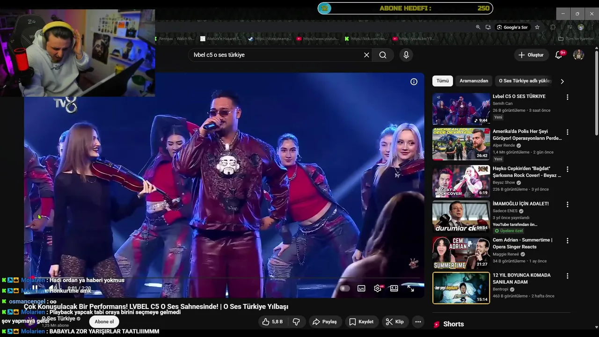599x337 pixels.
Task: Click 12 YIL BOYUNCA KOMADA SANILAN ADAM title
Action: point(521,278)
